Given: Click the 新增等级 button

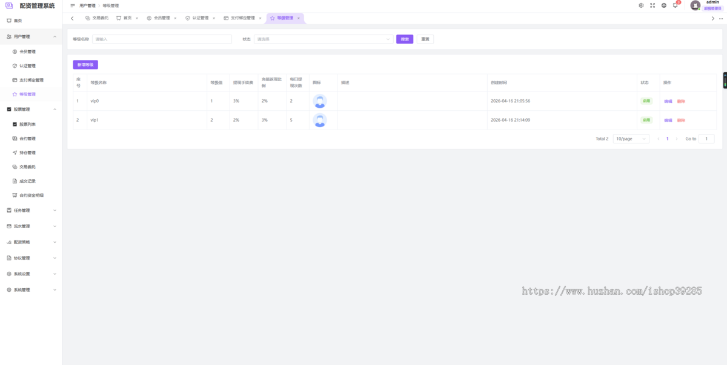Looking at the screenshot, I should point(85,65).
